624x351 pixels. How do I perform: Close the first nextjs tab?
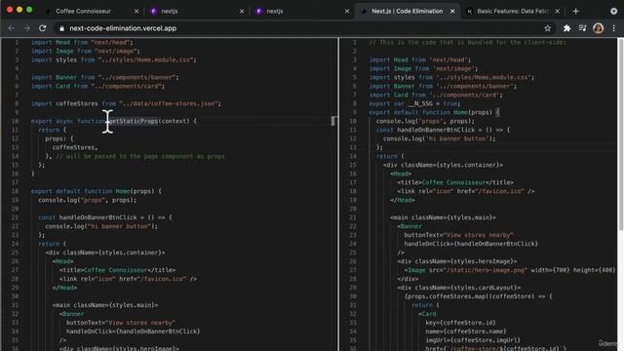pyautogui.click(x=242, y=11)
